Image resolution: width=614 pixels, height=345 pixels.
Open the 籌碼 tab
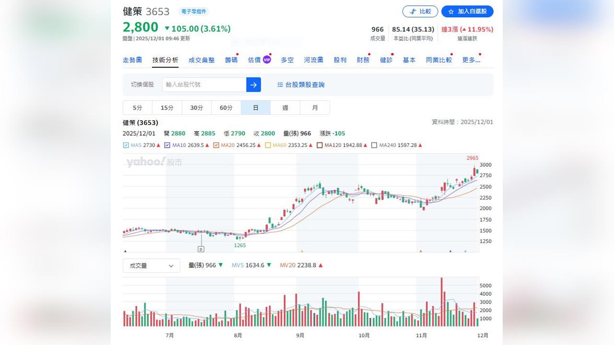(x=231, y=59)
